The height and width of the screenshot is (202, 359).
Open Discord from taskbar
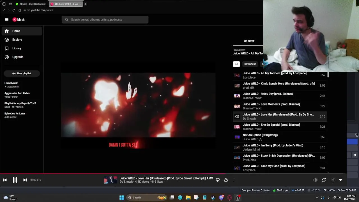[x=221, y=198]
